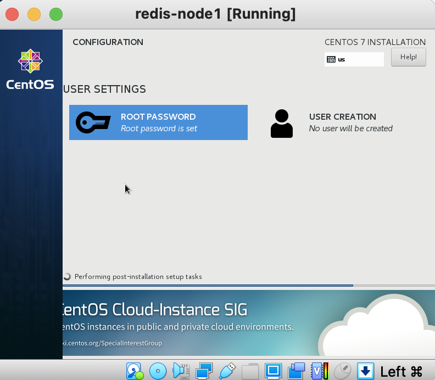Select the us keyboard layout indicator
The width and height of the screenshot is (435, 380).
pyautogui.click(x=354, y=59)
